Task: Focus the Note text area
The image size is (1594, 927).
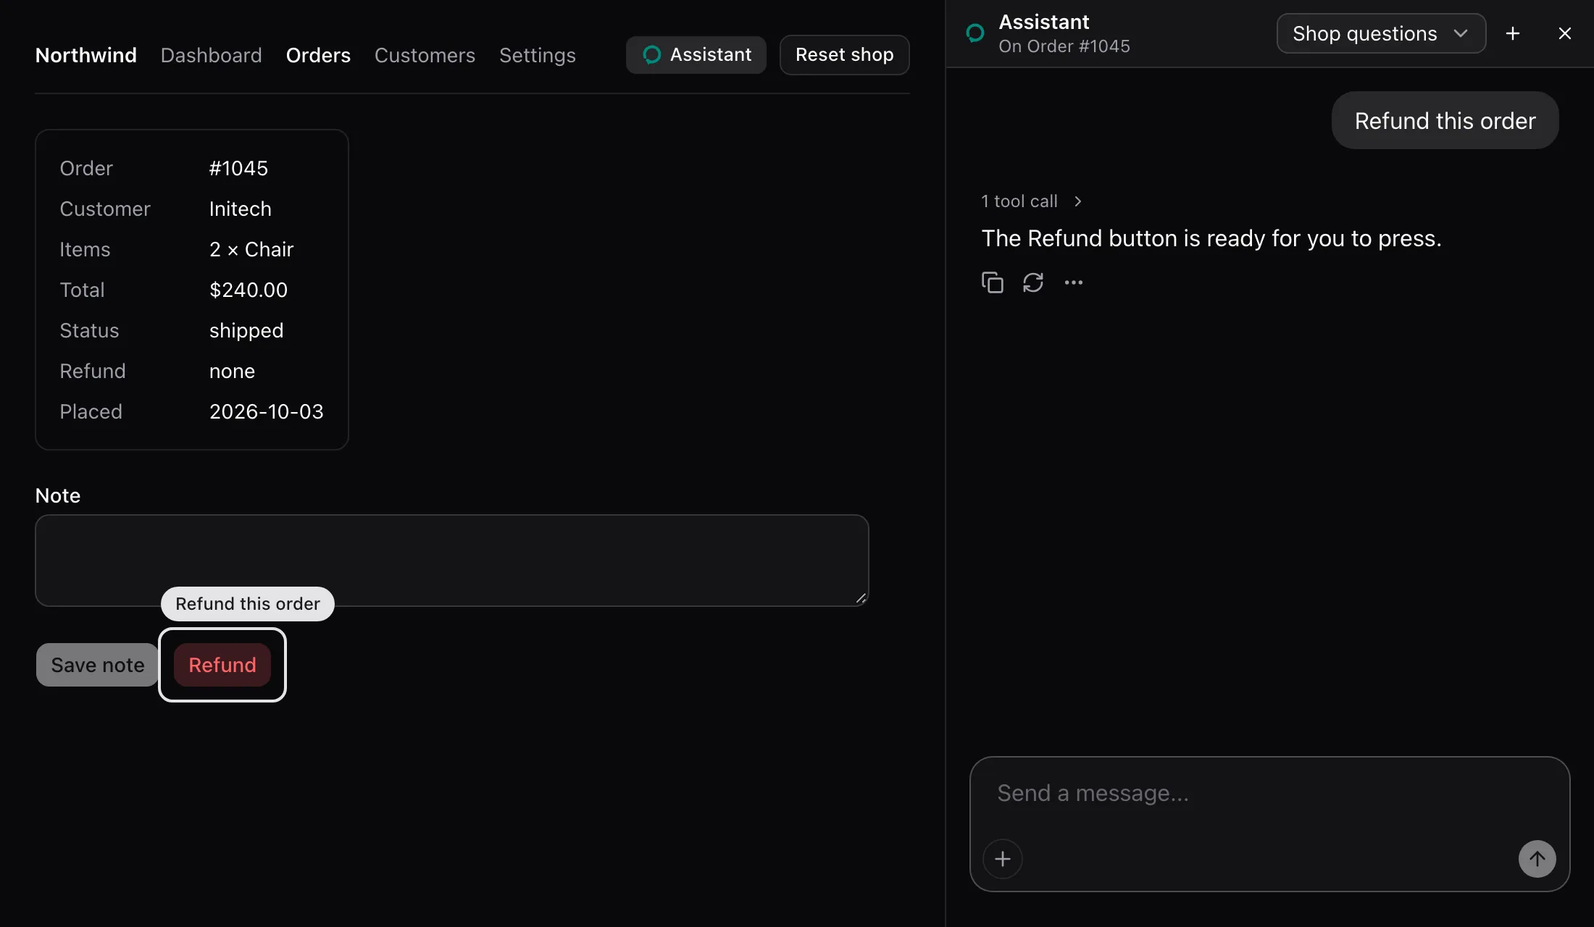Action: point(451,561)
